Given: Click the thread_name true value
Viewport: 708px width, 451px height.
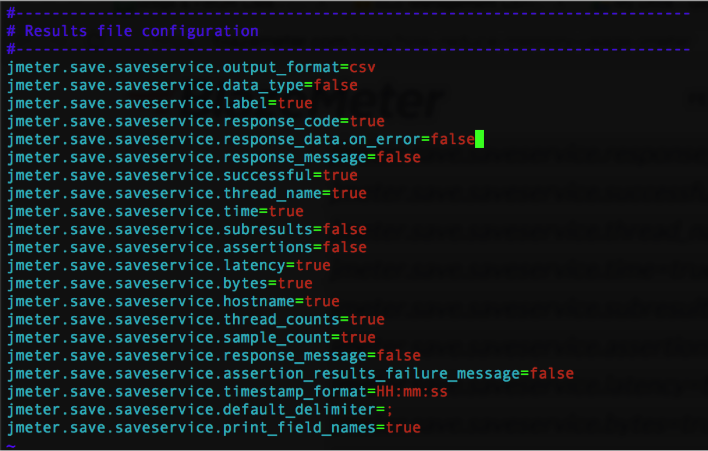Looking at the screenshot, I should coord(349,193).
